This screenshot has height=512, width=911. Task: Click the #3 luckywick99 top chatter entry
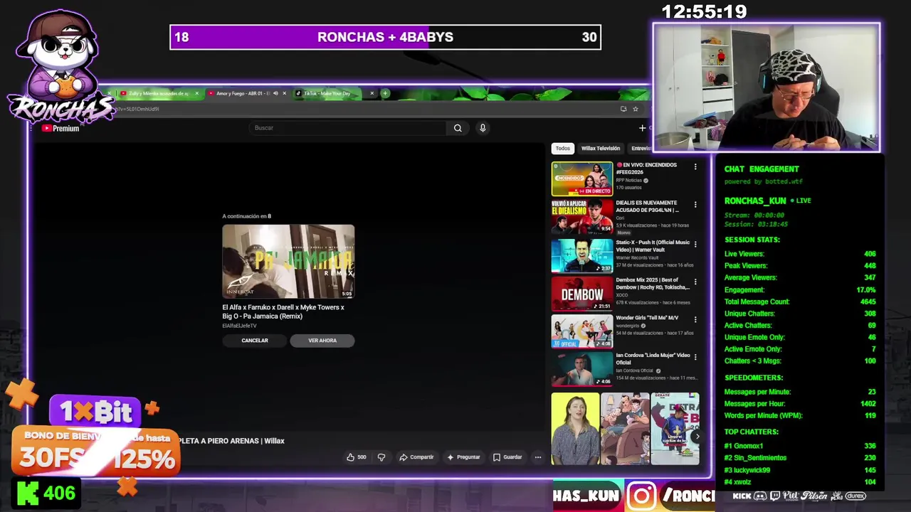coord(800,470)
